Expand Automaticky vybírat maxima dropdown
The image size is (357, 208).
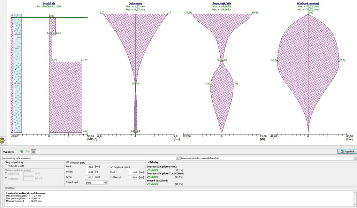177,158
